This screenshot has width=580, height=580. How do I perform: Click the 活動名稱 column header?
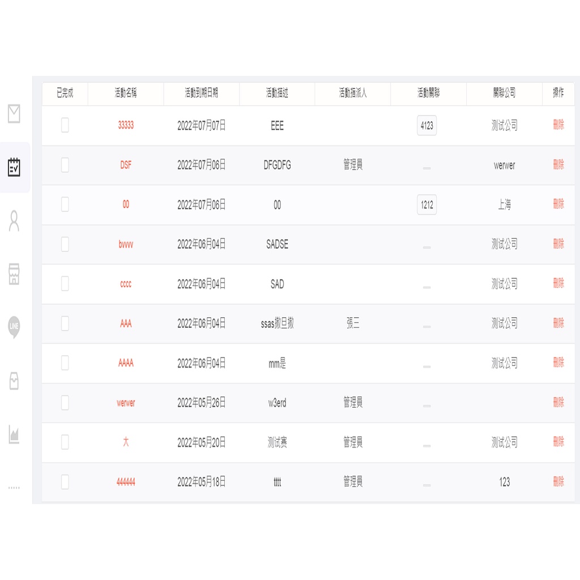126,93
